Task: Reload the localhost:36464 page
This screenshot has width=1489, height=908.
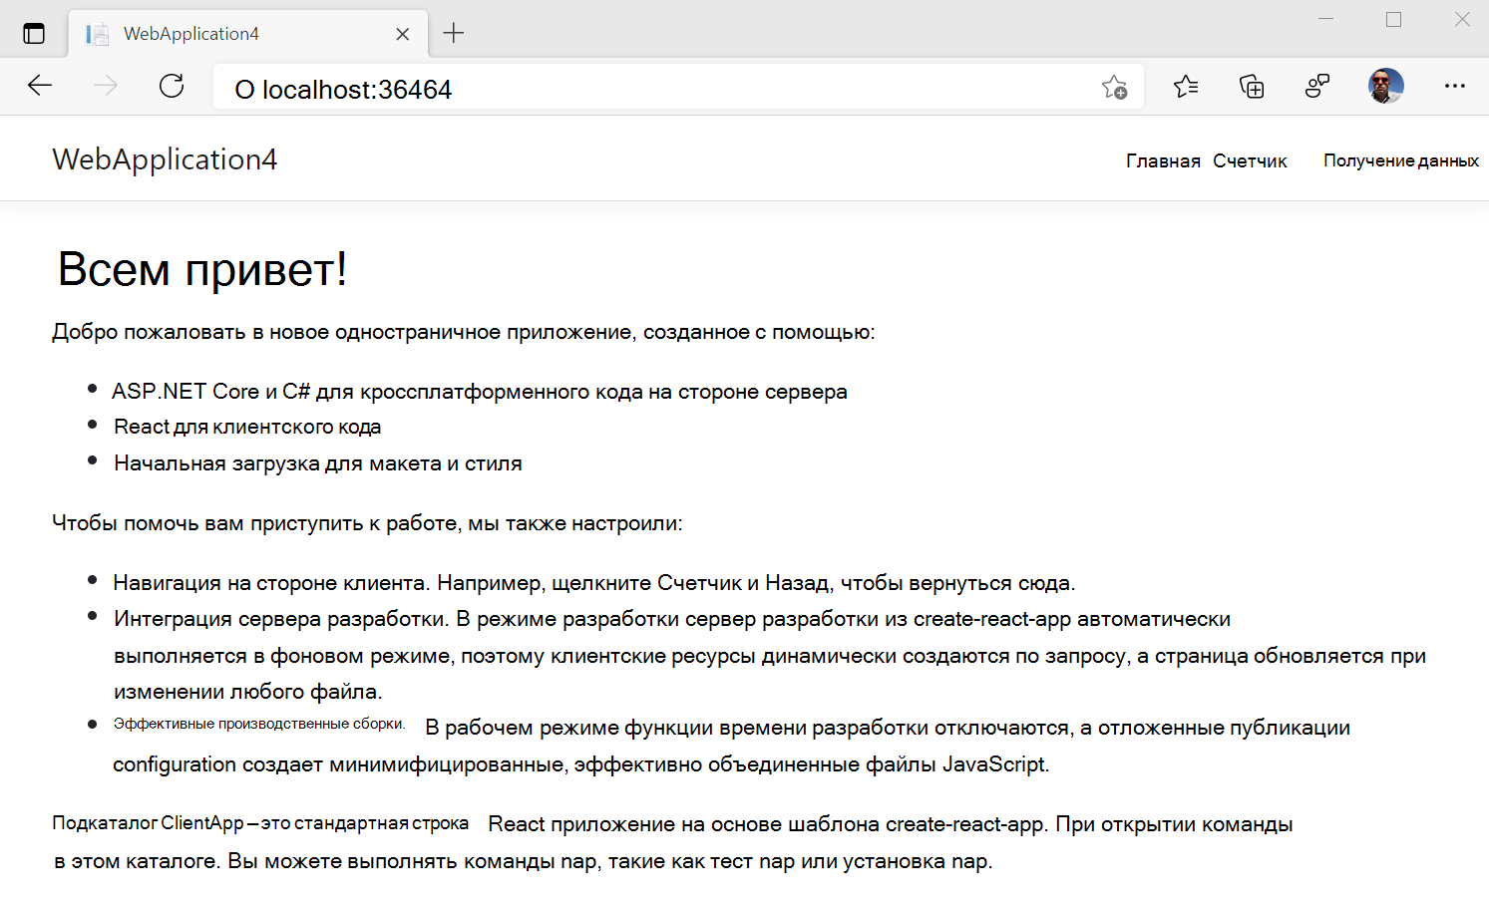Action: coord(171,86)
